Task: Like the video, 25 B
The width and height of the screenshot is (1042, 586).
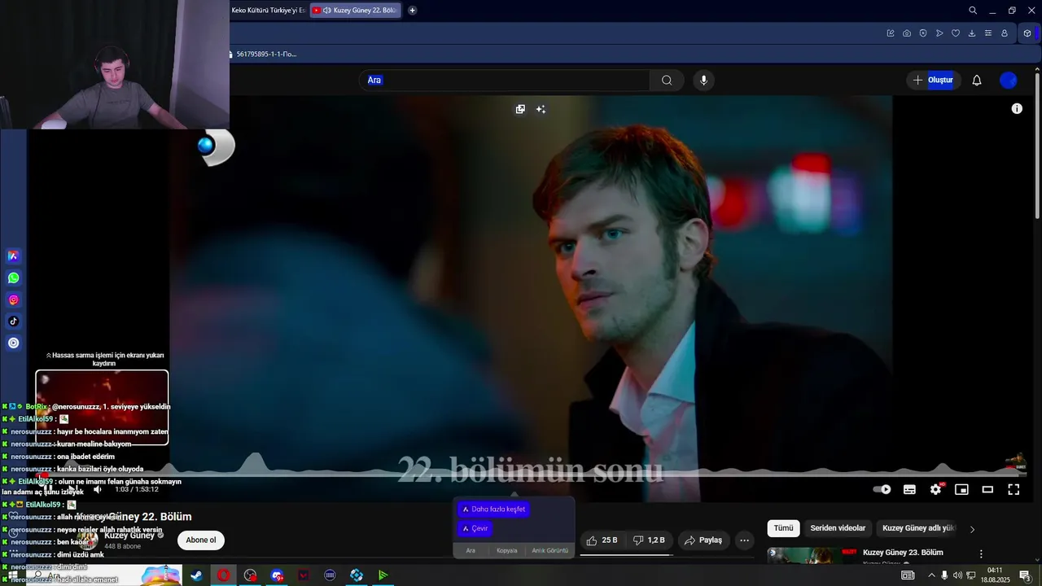Action: pos(602,540)
